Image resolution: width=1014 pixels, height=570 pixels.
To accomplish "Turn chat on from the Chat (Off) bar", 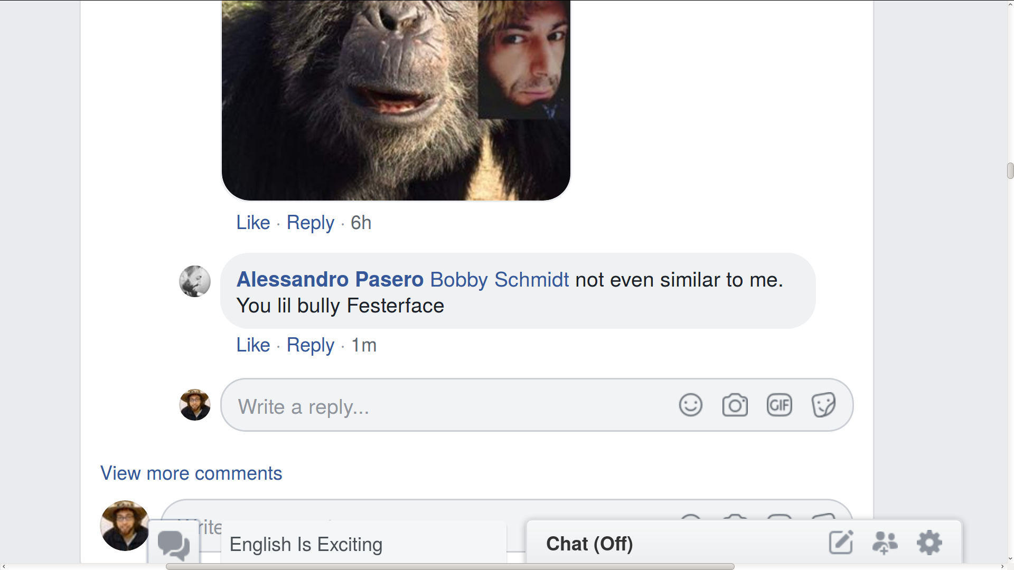I will 589,544.
